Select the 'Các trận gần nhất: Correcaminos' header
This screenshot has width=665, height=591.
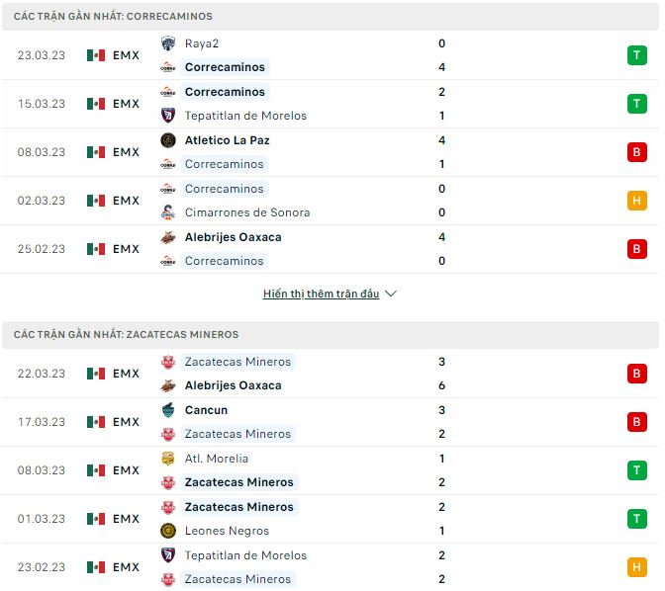pyautogui.click(x=113, y=17)
